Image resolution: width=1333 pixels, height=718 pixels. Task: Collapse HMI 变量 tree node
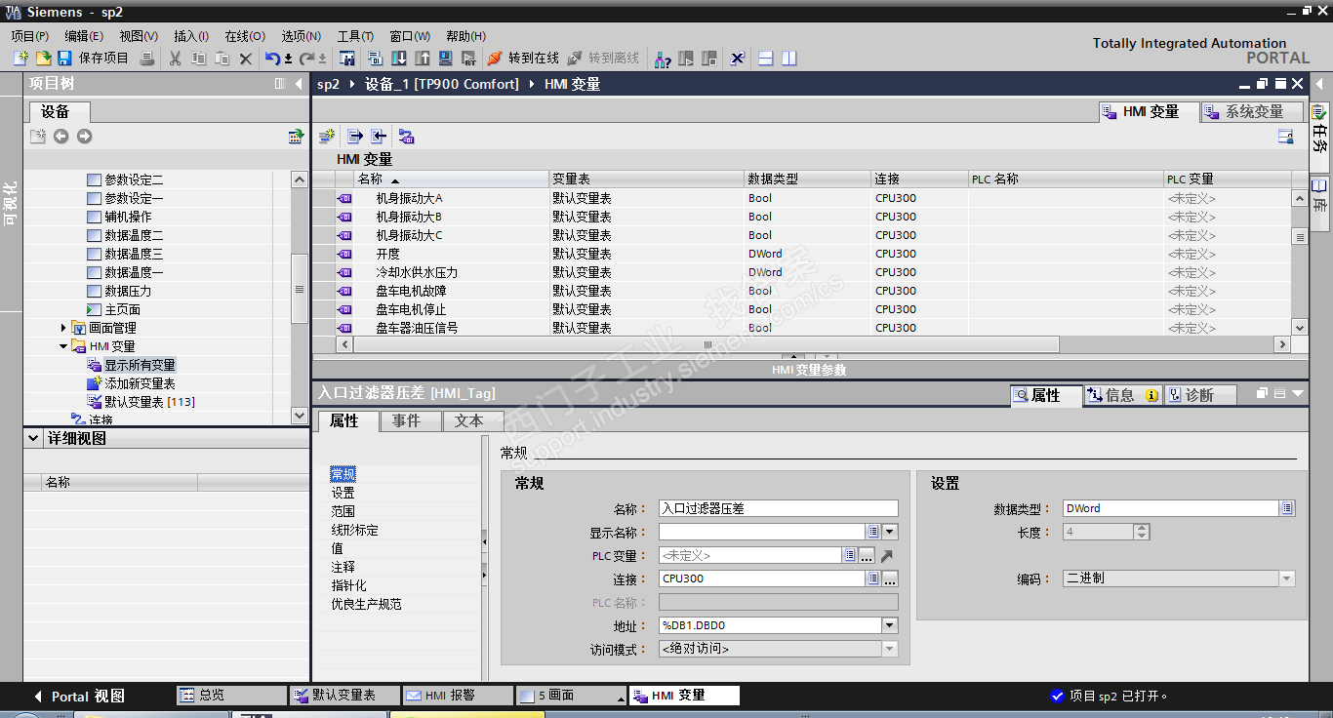tap(64, 346)
